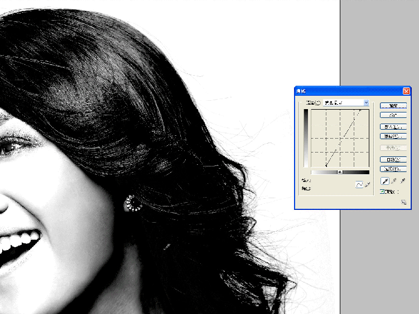
Task: Choose the curve point editing tool
Action: (360, 185)
